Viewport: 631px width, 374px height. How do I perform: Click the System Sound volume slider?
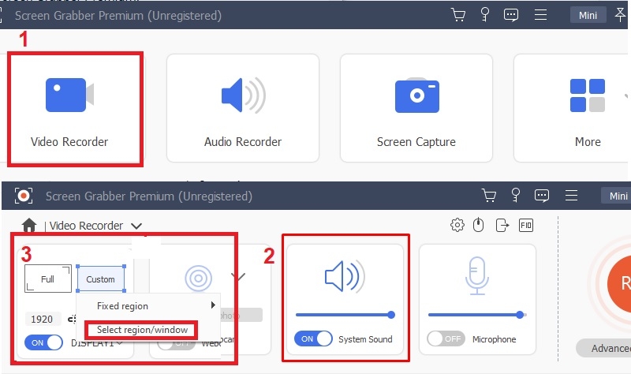click(344, 315)
